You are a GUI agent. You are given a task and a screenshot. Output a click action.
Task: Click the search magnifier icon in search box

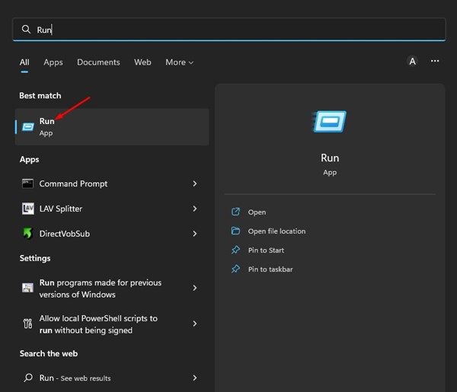(x=27, y=30)
